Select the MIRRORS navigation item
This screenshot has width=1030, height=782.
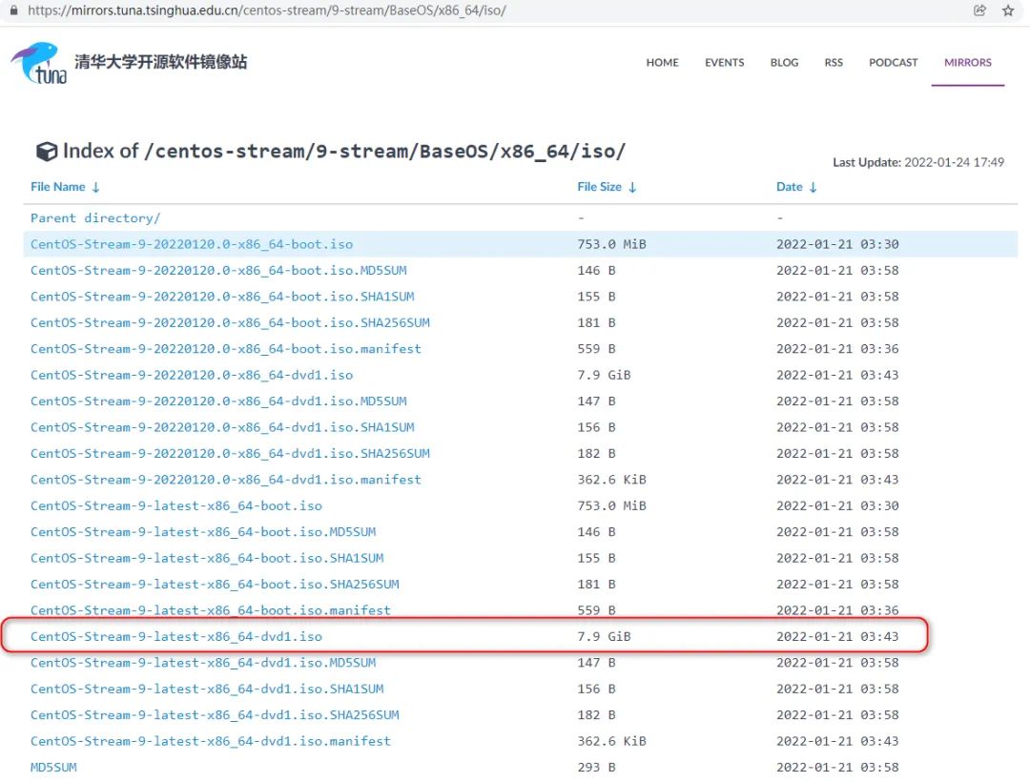pyautogui.click(x=967, y=62)
